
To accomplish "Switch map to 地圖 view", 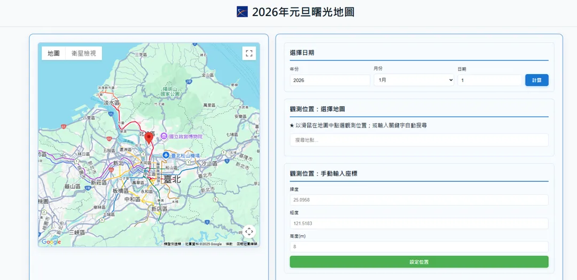I will pos(54,53).
